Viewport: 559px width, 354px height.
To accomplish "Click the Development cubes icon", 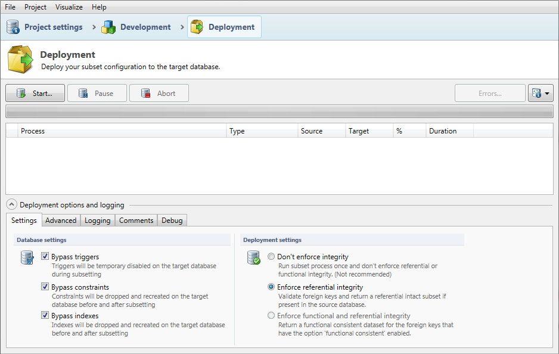I will [108, 27].
